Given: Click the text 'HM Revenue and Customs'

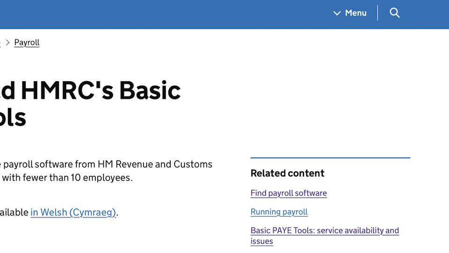Looking at the screenshot, I should tap(154, 164).
